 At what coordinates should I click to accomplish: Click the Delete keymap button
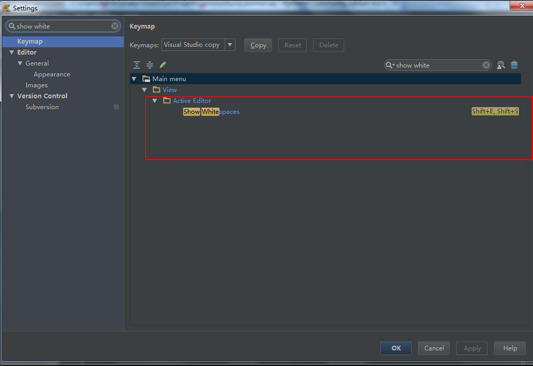(x=328, y=45)
